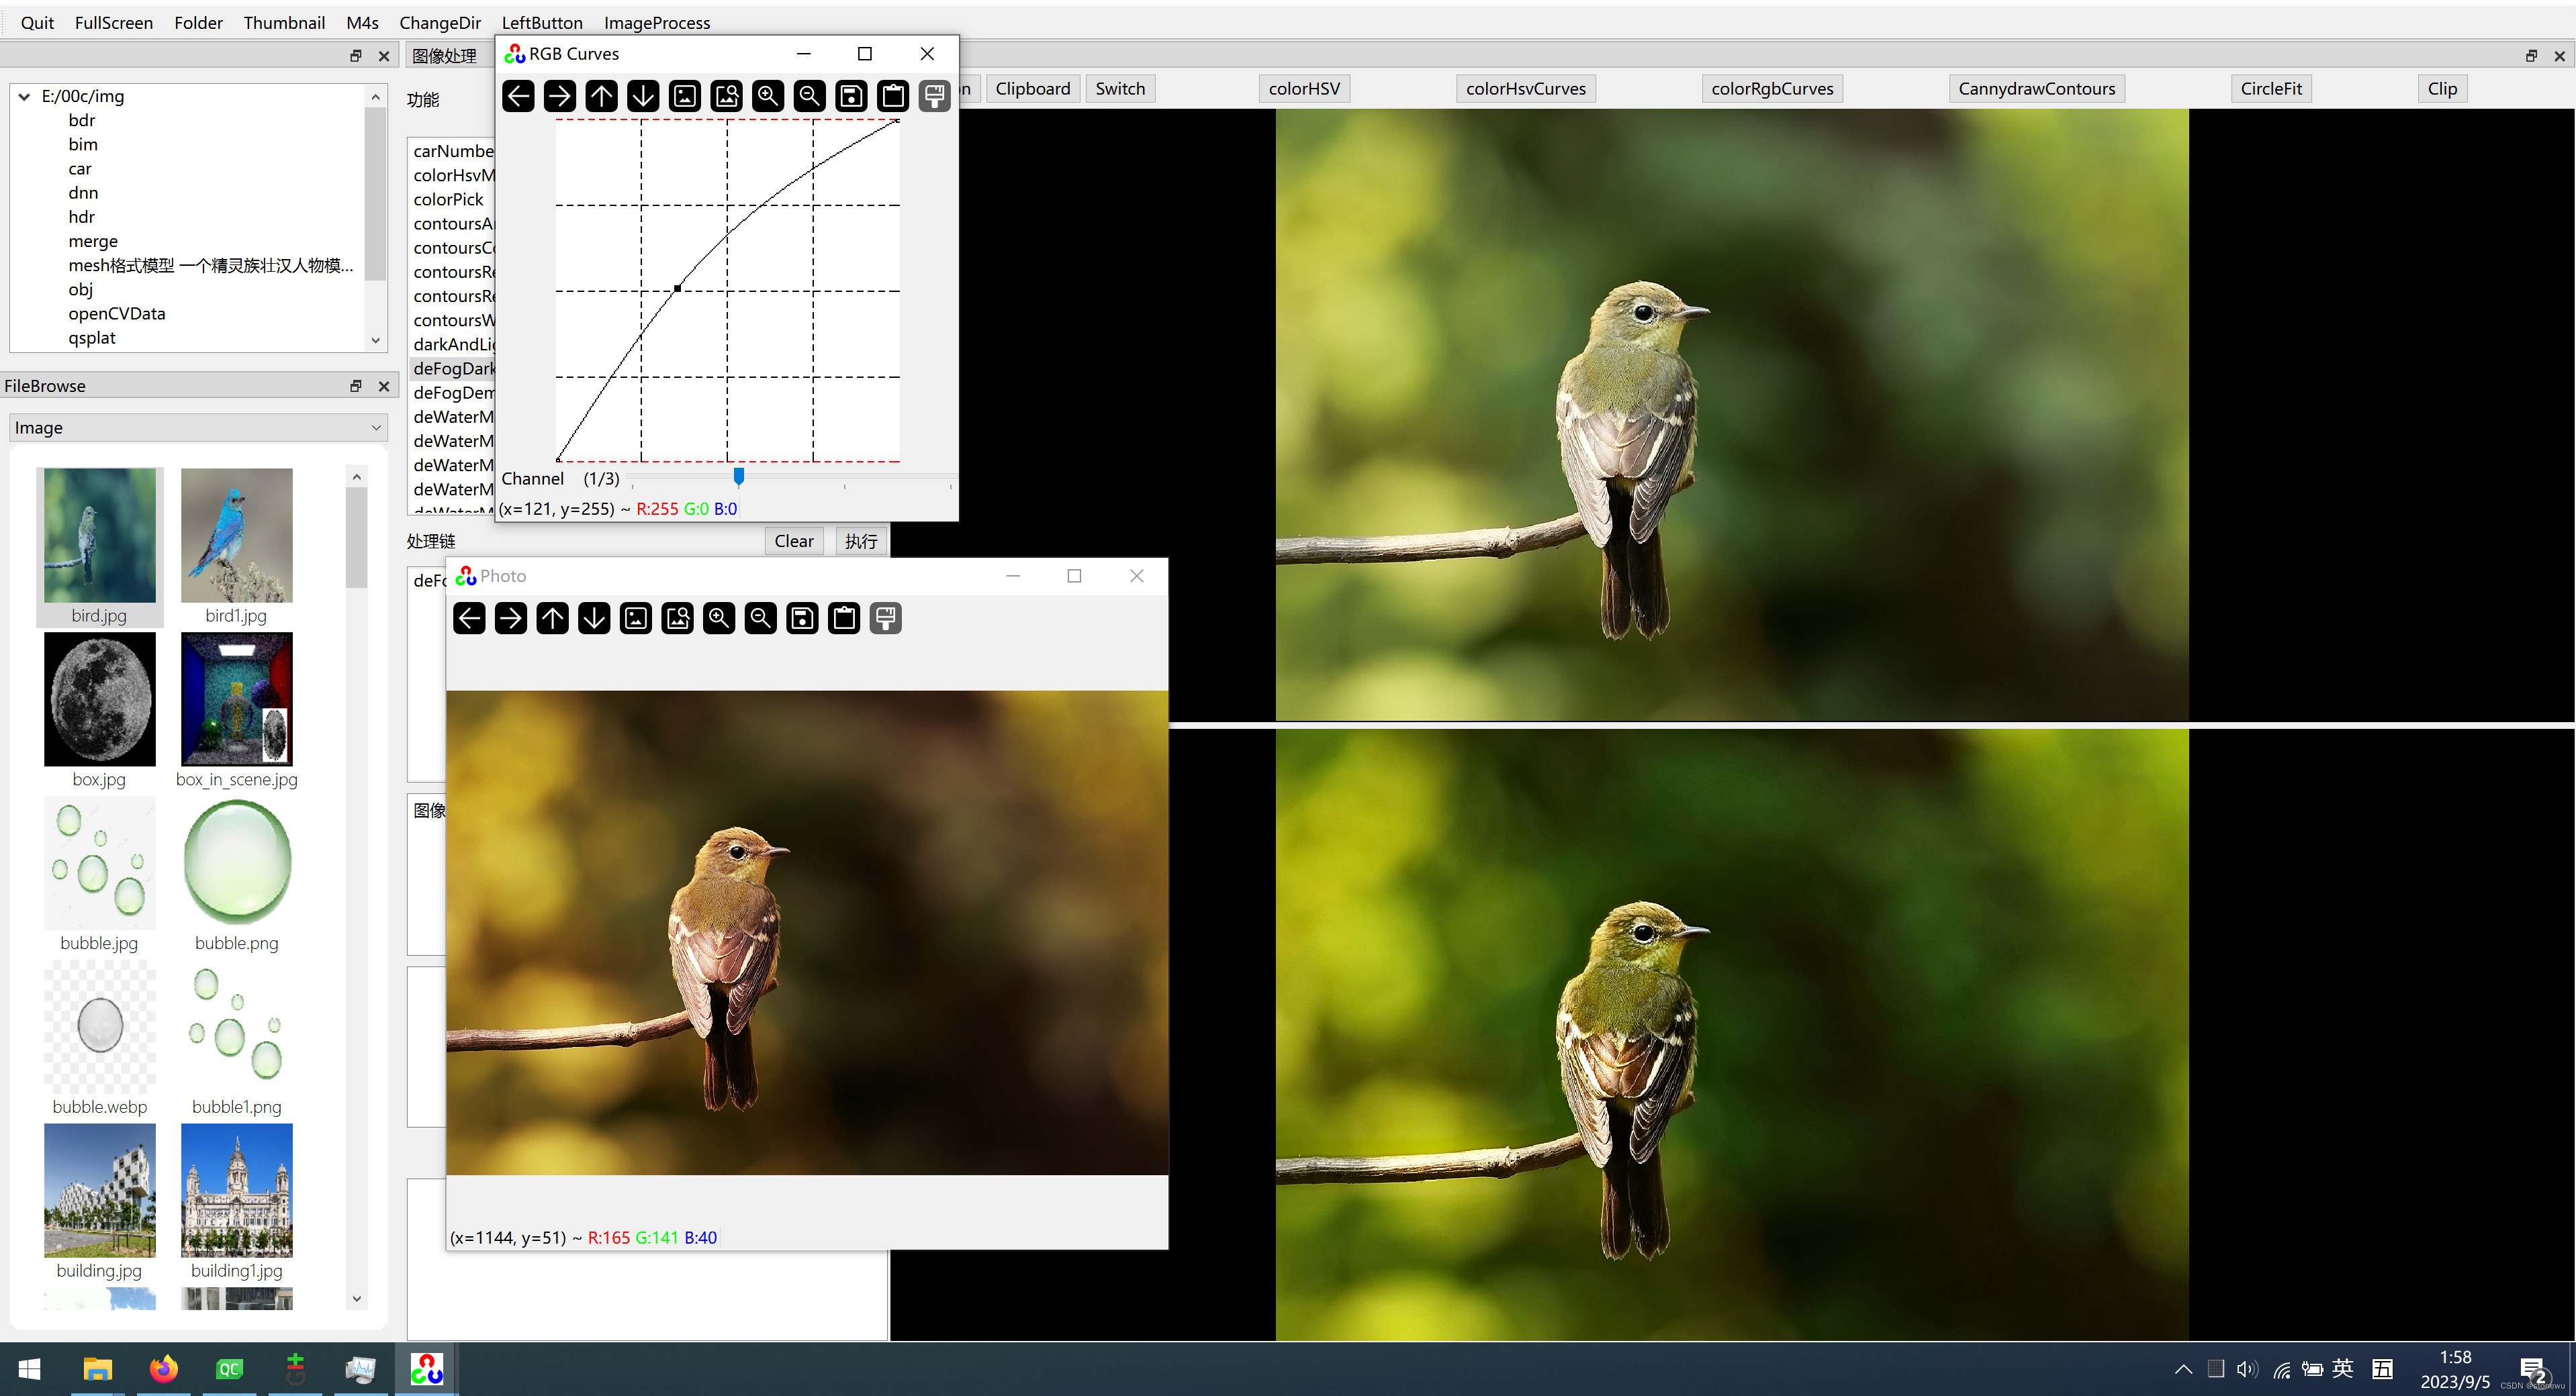
Task: Select the openCVData folder in the tree
Action: [116, 314]
